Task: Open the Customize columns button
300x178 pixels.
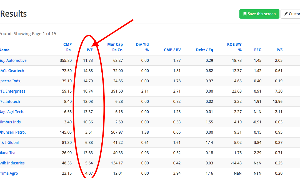Action: pos(291,14)
